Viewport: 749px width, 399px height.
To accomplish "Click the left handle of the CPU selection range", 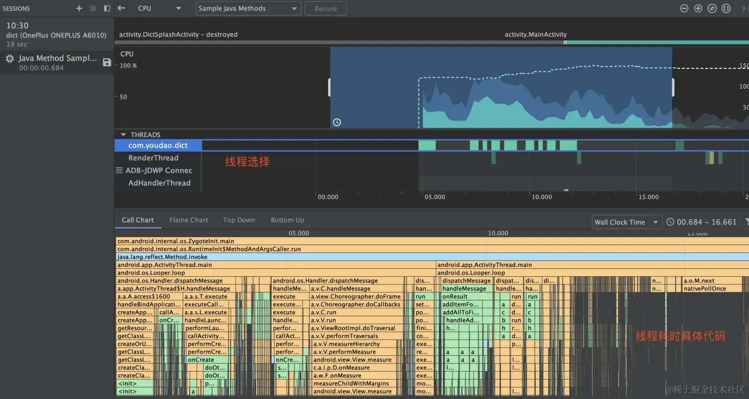I will tap(330, 87).
